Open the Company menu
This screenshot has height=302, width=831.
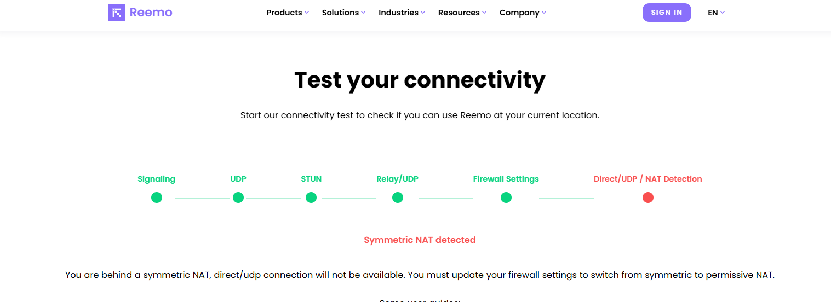pyautogui.click(x=523, y=13)
